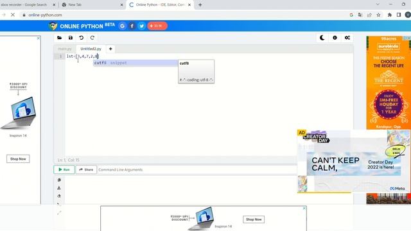The width and height of the screenshot is (411, 231).
Task: Focus the Command Line Arguments field
Action: click(197, 169)
